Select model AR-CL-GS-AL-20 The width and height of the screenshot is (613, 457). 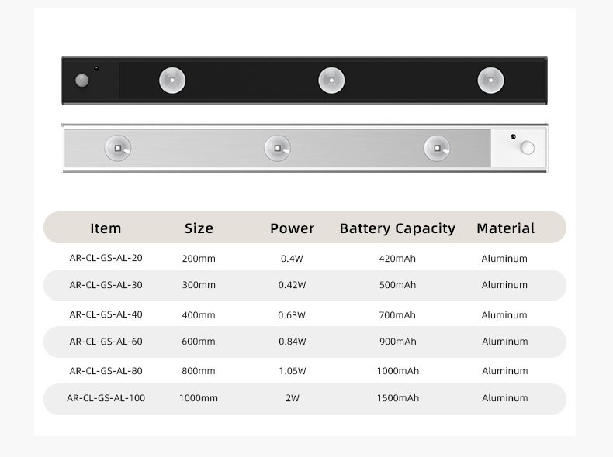(x=106, y=258)
